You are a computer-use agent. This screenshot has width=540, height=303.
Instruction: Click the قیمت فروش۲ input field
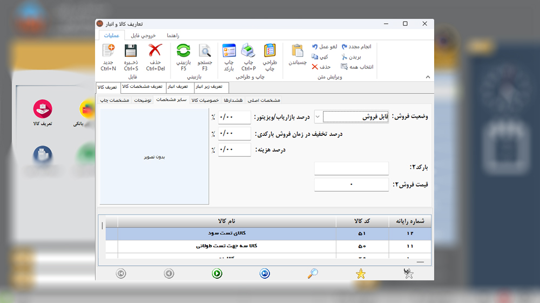352,185
